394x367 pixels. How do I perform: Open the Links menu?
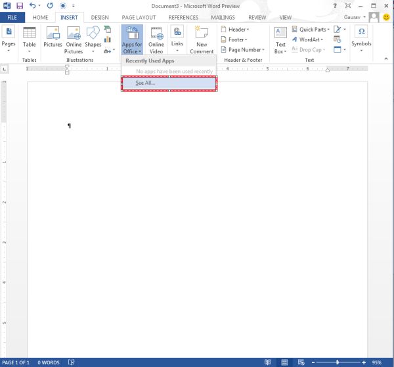coord(177,39)
